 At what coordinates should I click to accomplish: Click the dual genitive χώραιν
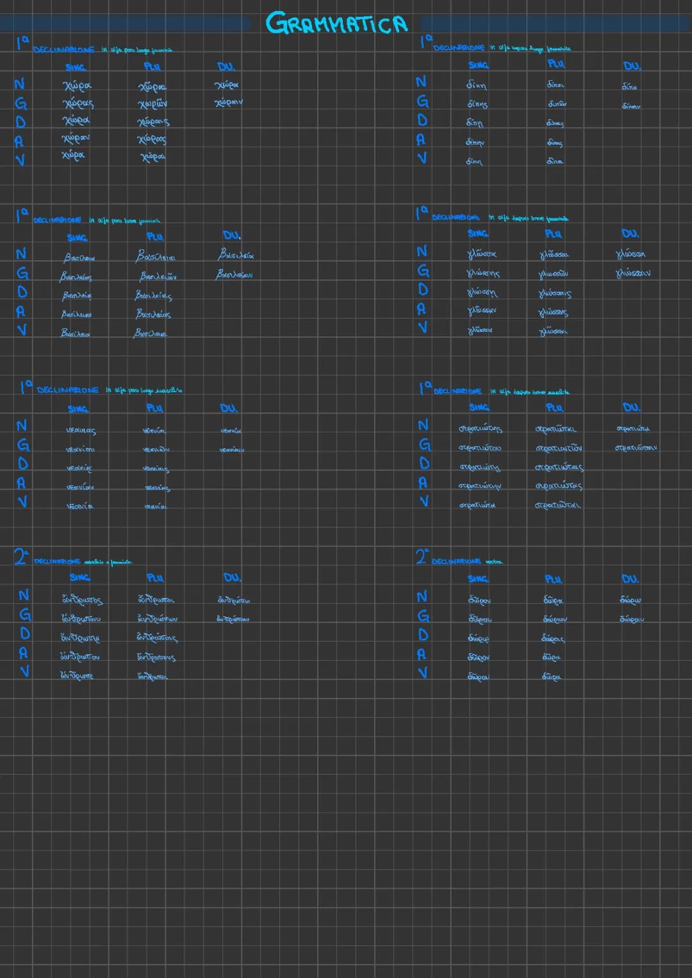point(229,102)
